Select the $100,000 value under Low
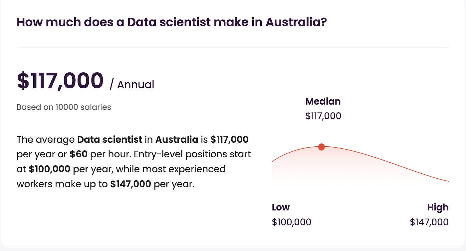The height and width of the screenshot is (251, 466). 291,222
